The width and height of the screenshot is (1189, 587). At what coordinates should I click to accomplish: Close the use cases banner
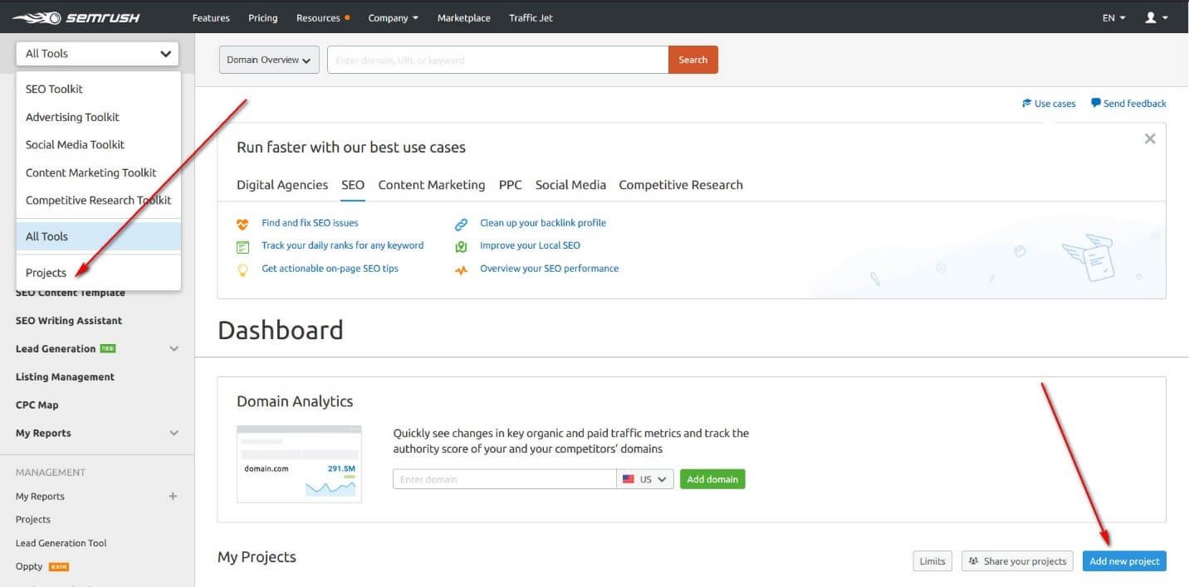pyautogui.click(x=1150, y=138)
